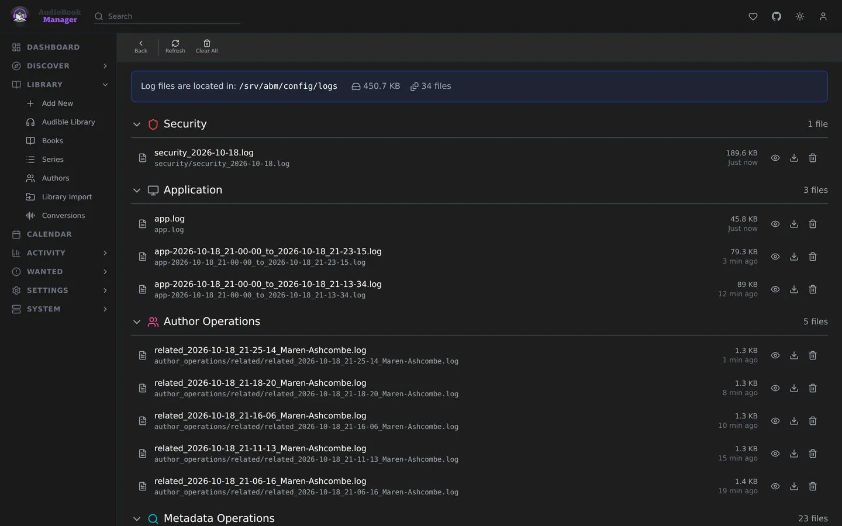Download the related 21-06-16 Maren-Ashcombe log
This screenshot has height=526, width=842.
[x=794, y=486]
